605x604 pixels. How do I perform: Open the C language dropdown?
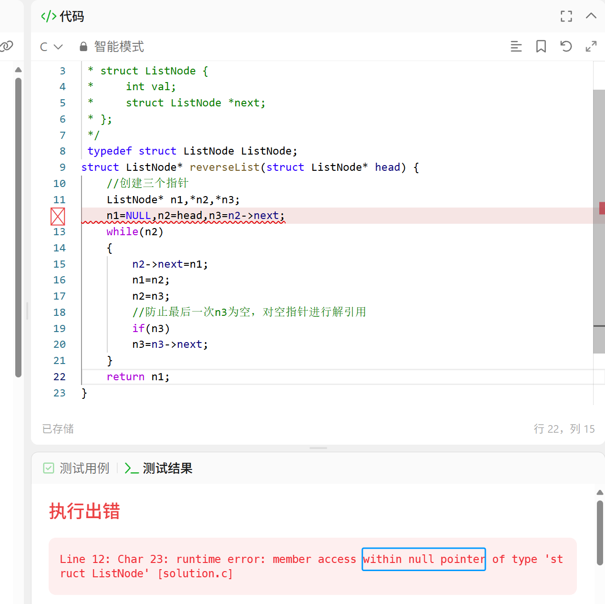click(x=51, y=47)
